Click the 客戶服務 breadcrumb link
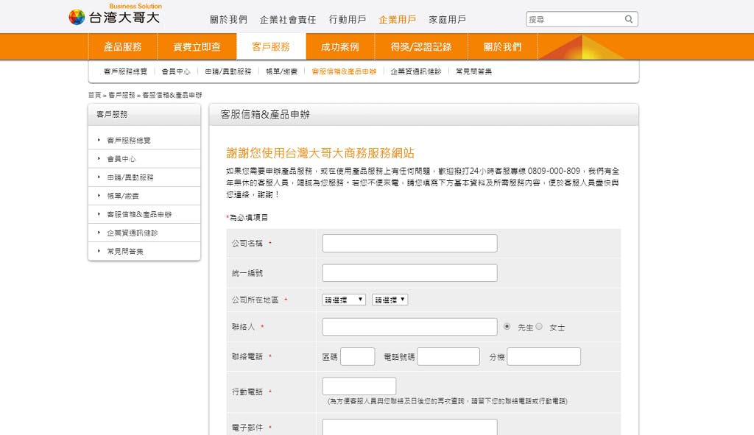754x435 pixels. [x=121, y=95]
